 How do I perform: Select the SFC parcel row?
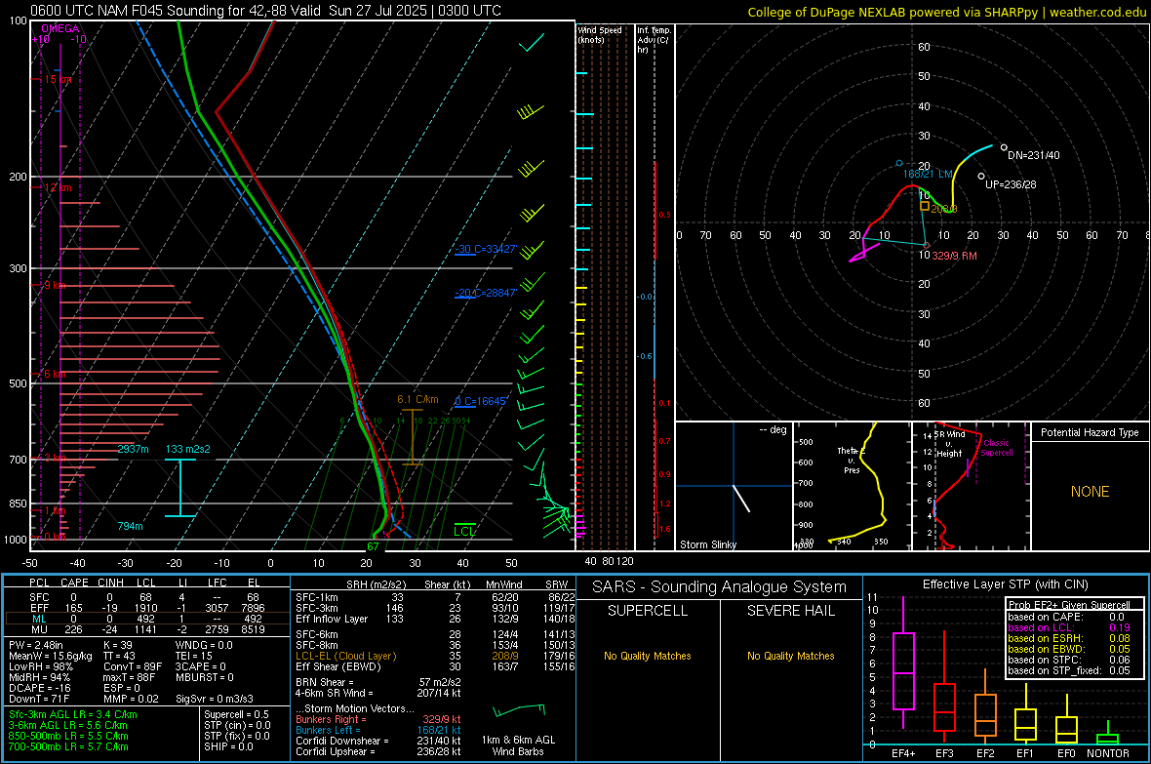coord(147,597)
